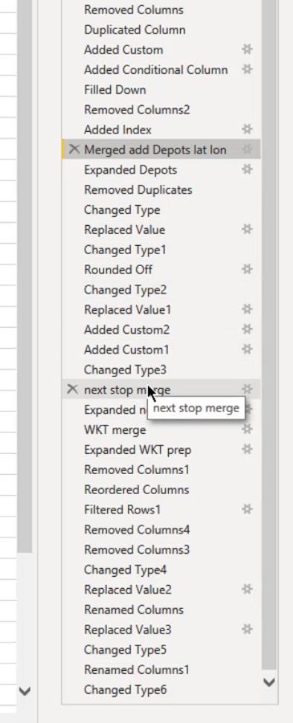This screenshot has height=723, width=293.
Task: Select the Filled Down step
Action: [115, 90]
